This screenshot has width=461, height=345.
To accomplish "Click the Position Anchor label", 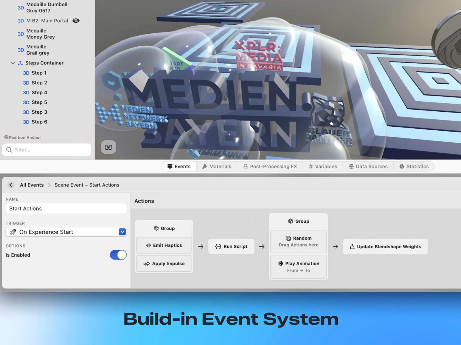I will pos(25,137).
